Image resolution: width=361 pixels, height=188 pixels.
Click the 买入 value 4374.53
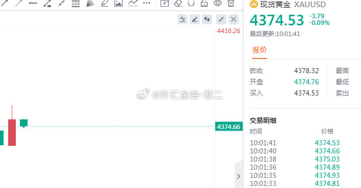(x=306, y=93)
